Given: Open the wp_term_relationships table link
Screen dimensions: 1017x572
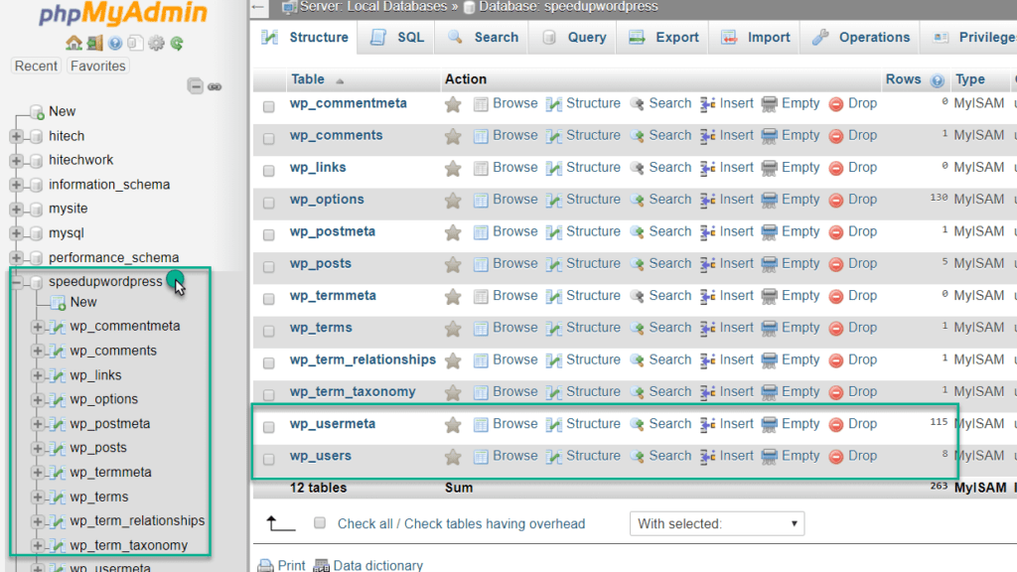Looking at the screenshot, I should (x=363, y=359).
